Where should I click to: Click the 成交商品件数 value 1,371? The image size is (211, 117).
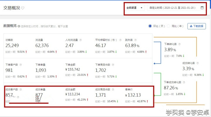pyautogui.click(x=101, y=95)
